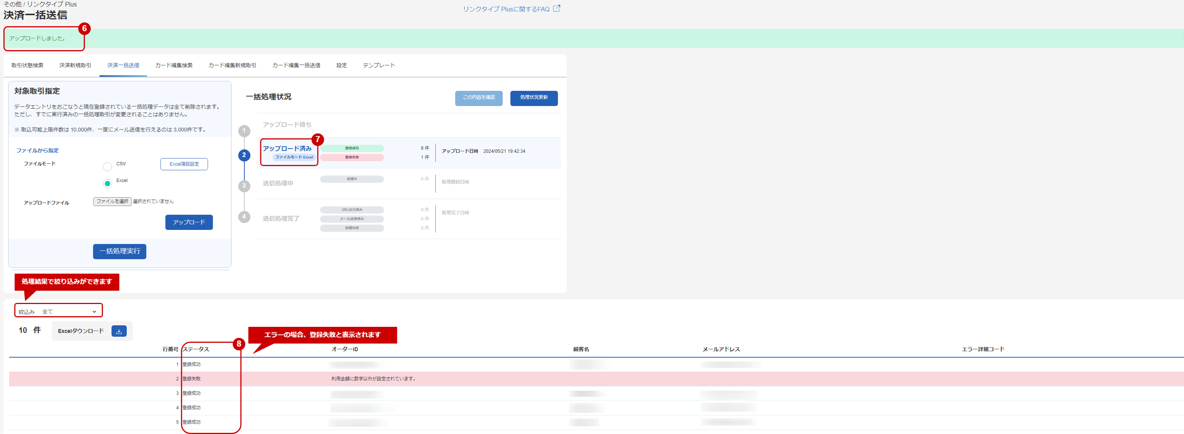Screen dimensions: 1184x434
Task: Click the アップロード済み step label
Action: (x=287, y=149)
